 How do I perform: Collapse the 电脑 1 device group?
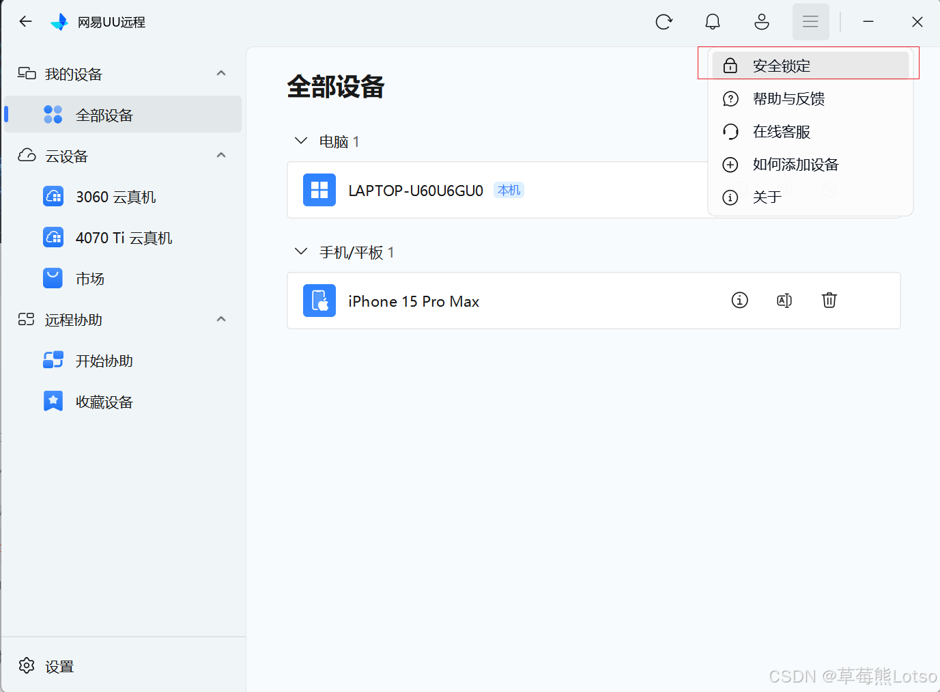point(301,141)
